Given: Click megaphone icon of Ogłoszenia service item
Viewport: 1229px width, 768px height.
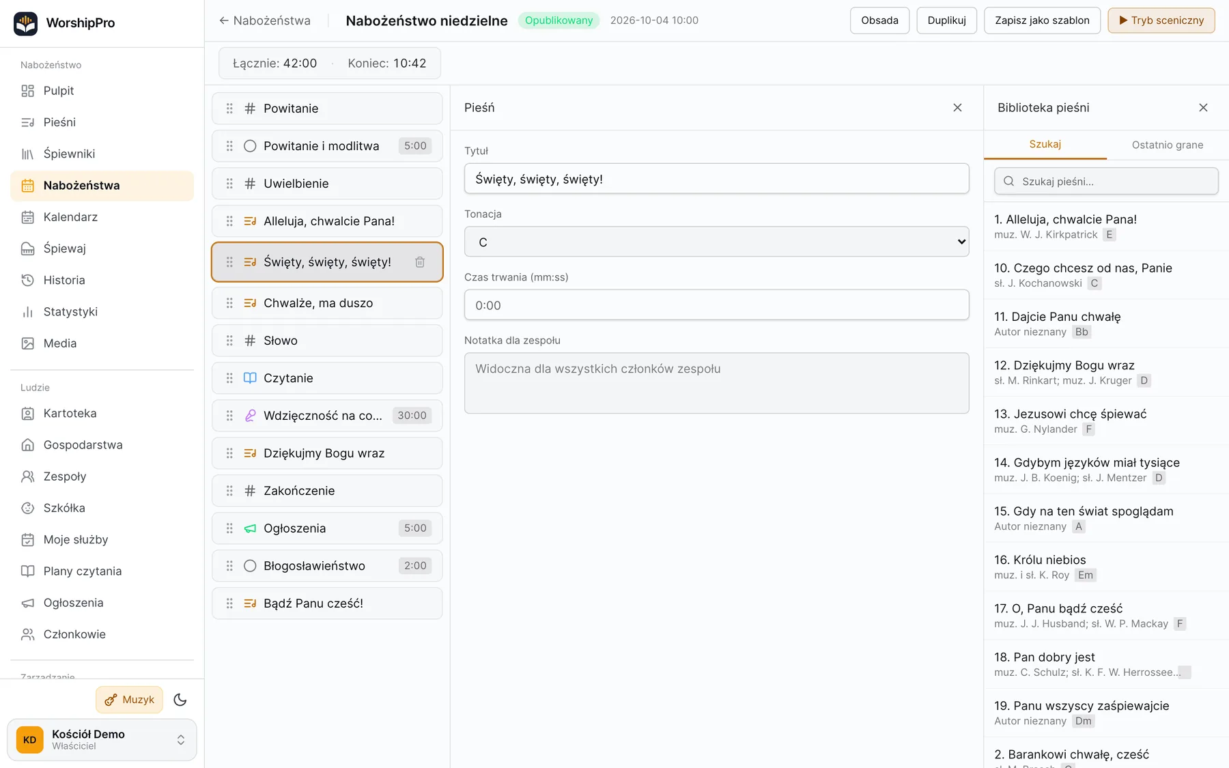Looking at the screenshot, I should 250,528.
